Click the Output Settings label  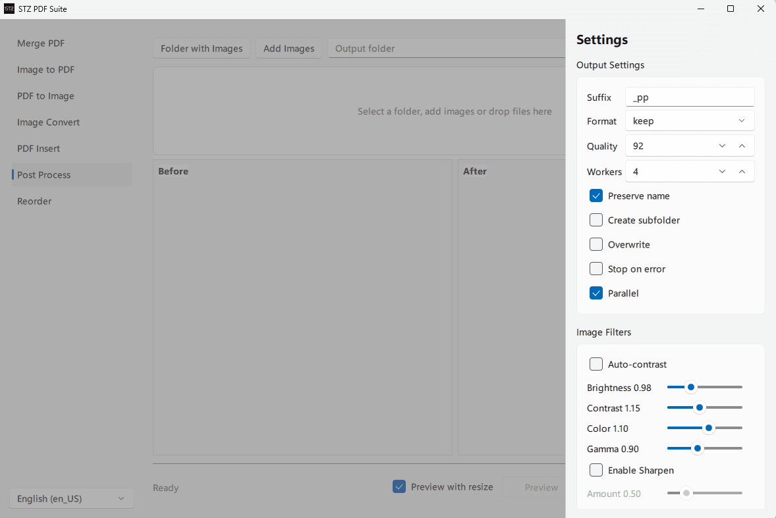pos(610,65)
